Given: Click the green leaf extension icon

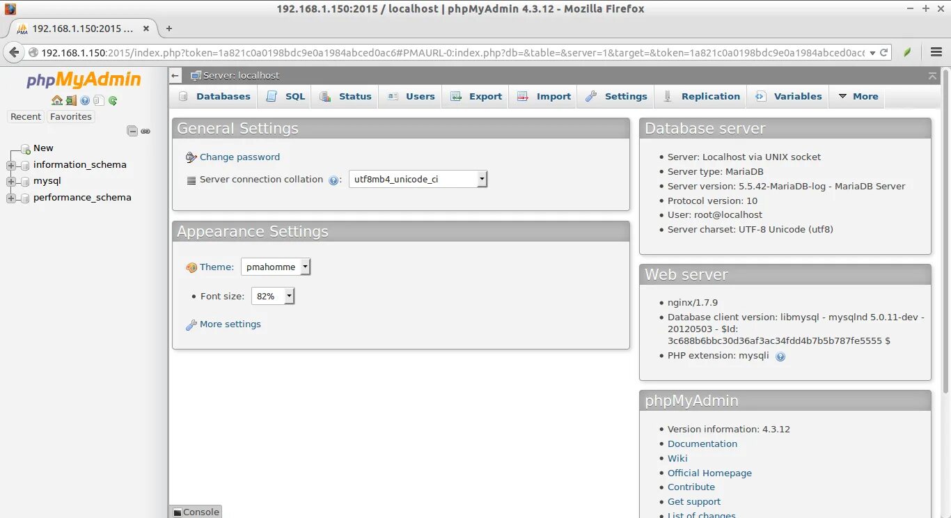Looking at the screenshot, I should tap(907, 52).
